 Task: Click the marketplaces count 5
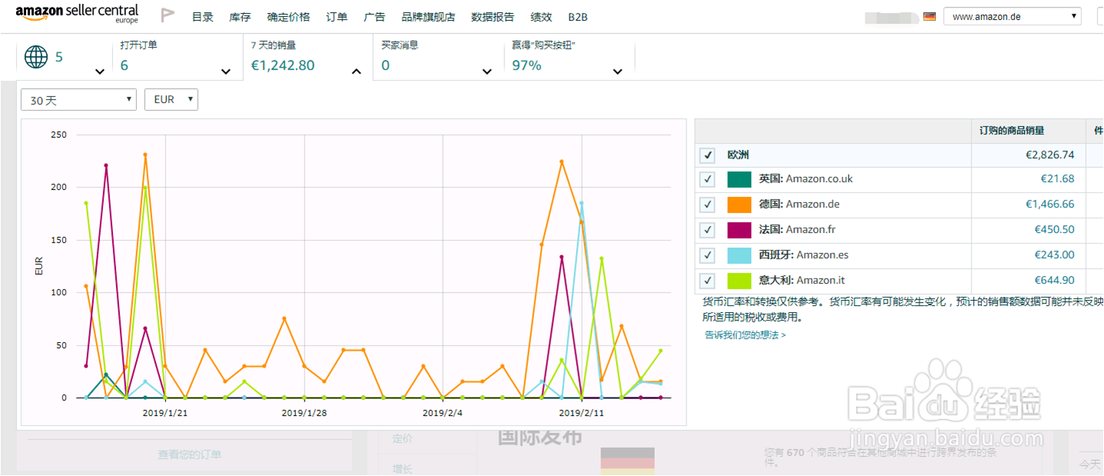(59, 57)
